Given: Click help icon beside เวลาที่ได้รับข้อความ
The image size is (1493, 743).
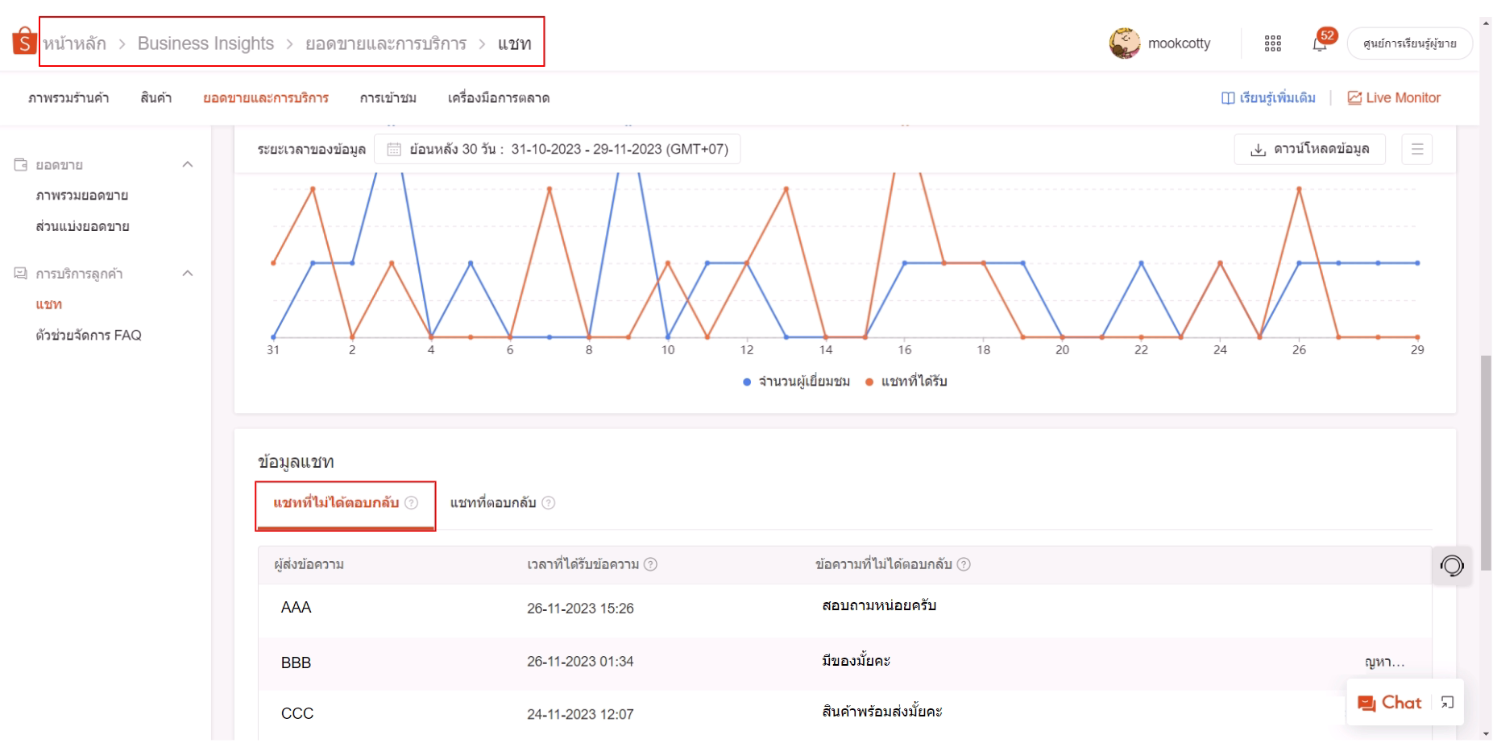Looking at the screenshot, I should 651,565.
